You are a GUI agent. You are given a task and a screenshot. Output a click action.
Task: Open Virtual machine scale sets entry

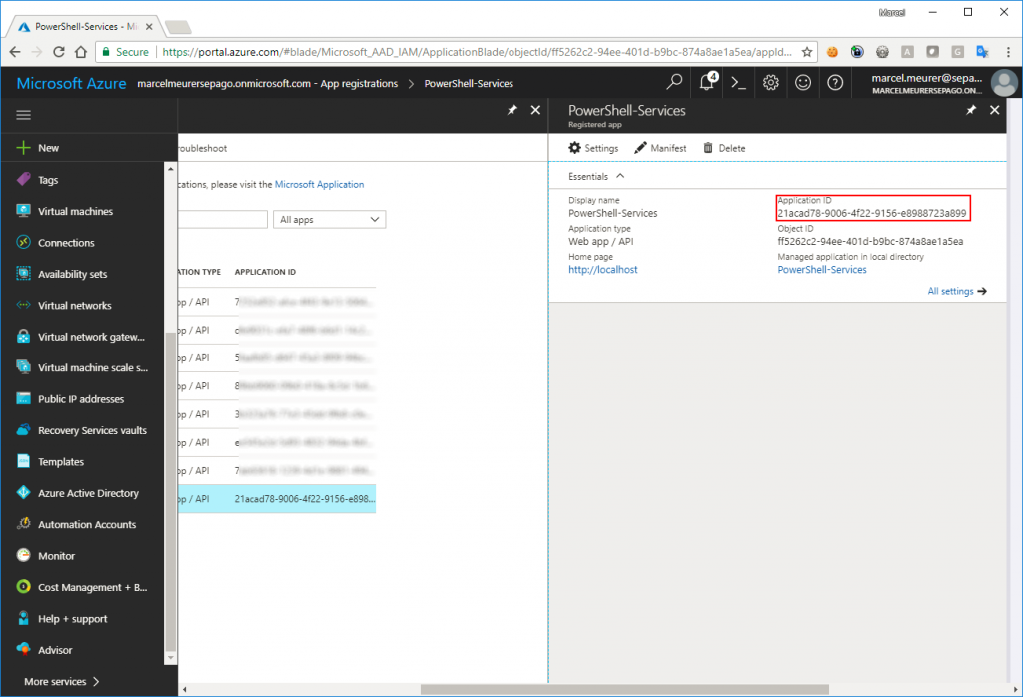tap(93, 367)
